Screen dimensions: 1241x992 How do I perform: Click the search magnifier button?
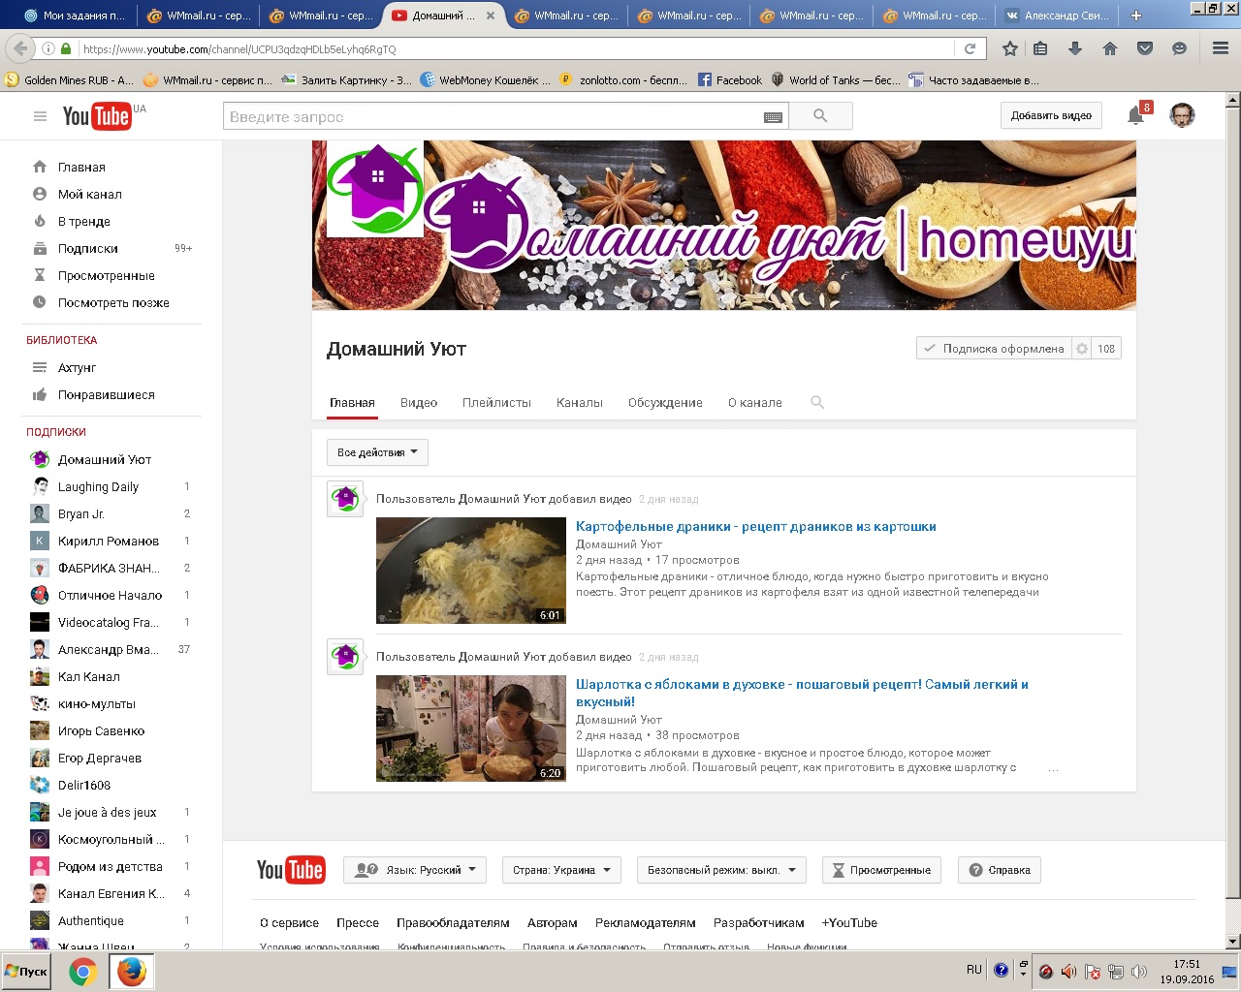coord(820,116)
